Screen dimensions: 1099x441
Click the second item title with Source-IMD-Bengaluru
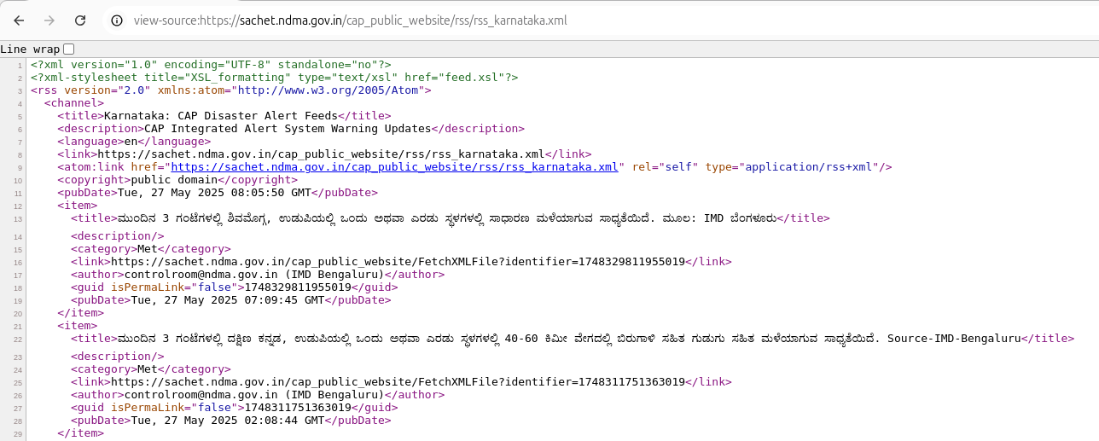[x=573, y=339]
